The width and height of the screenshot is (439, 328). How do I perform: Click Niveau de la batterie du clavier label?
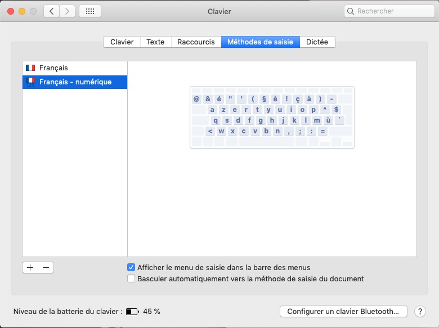click(x=68, y=312)
